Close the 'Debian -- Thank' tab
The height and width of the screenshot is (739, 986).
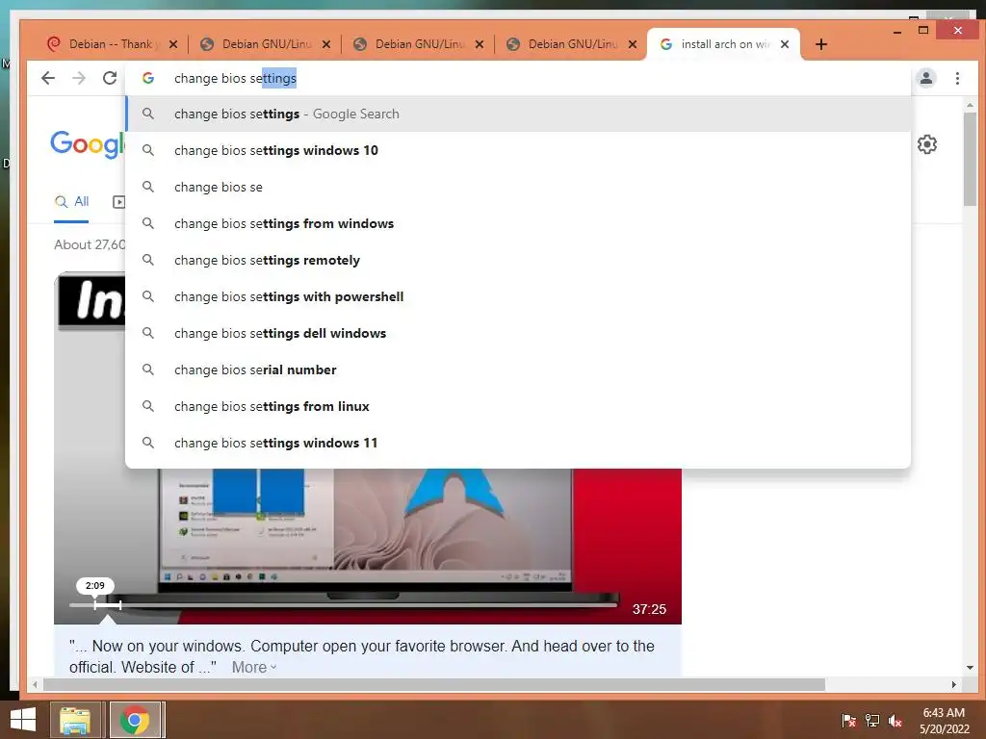pos(173,44)
